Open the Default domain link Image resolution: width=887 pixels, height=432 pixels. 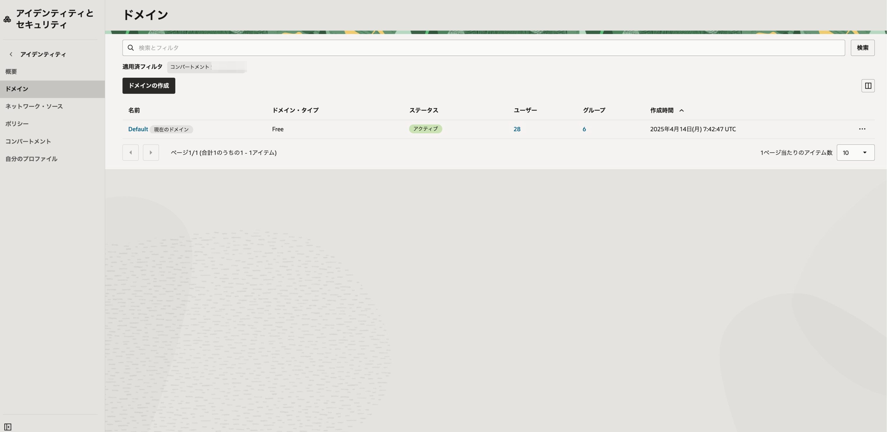(x=138, y=129)
